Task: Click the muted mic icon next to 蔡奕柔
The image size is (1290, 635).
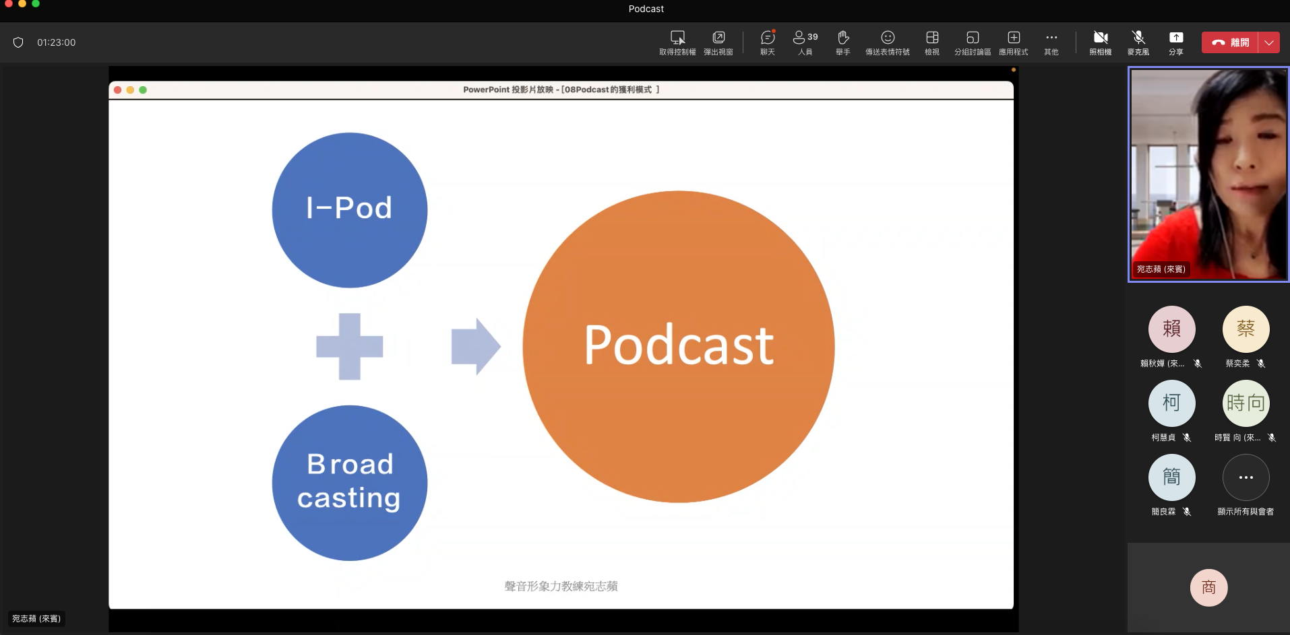Action: point(1261,364)
